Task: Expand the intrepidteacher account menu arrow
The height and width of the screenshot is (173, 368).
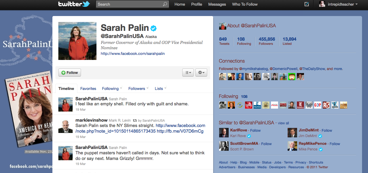Action: [357, 4]
